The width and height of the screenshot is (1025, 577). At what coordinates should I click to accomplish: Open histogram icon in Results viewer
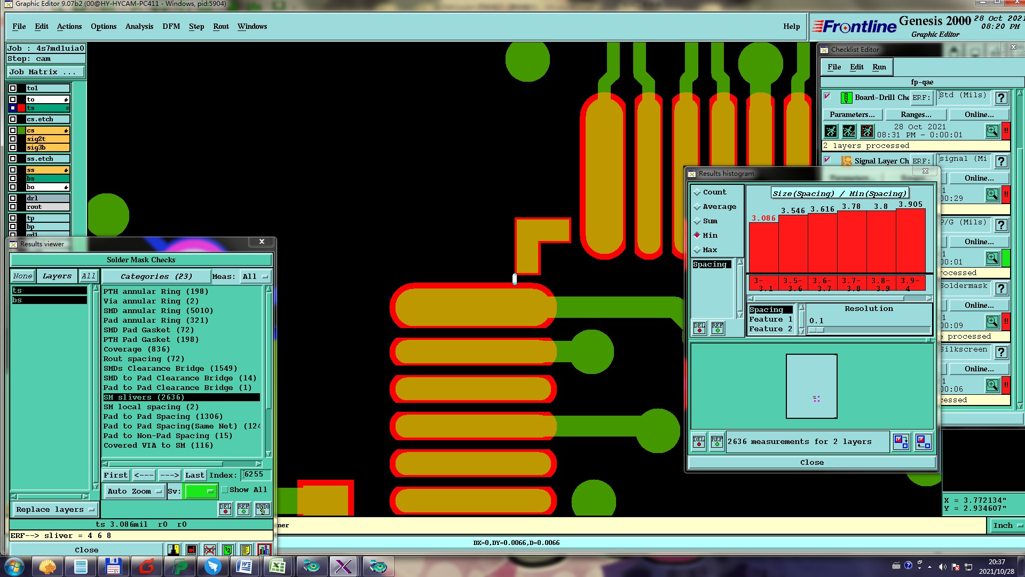point(264,550)
